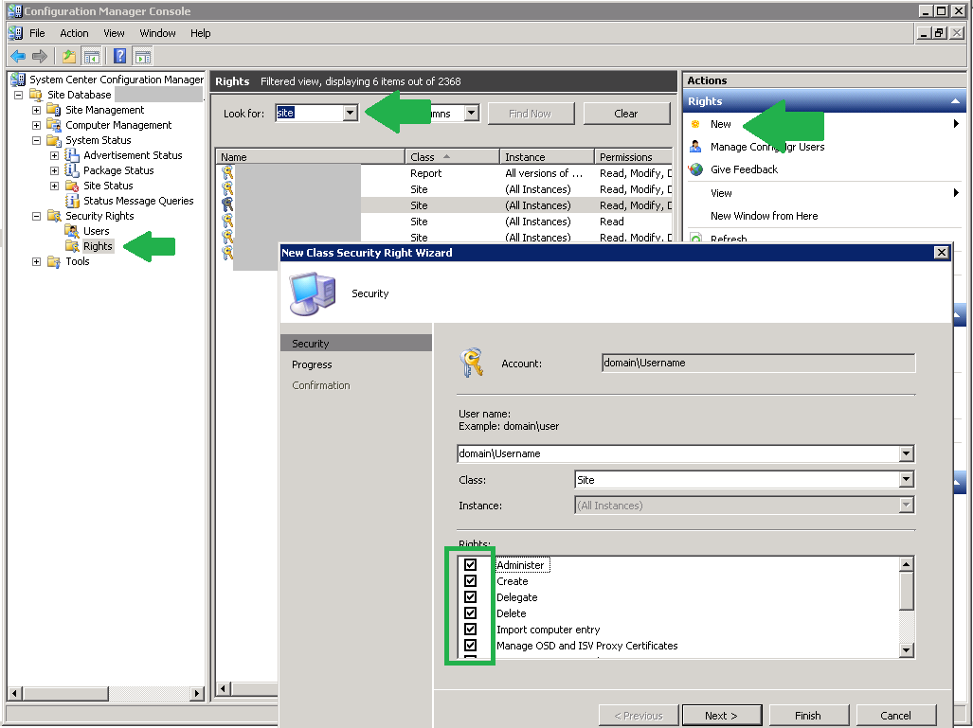This screenshot has width=973, height=728.
Task: Click the Next button in the wizard
Action: (x=721, y=715)
